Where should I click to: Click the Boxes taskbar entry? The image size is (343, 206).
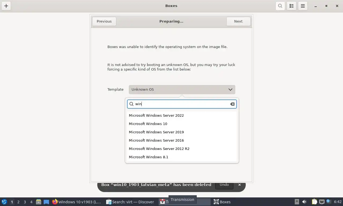pos(222,202)
